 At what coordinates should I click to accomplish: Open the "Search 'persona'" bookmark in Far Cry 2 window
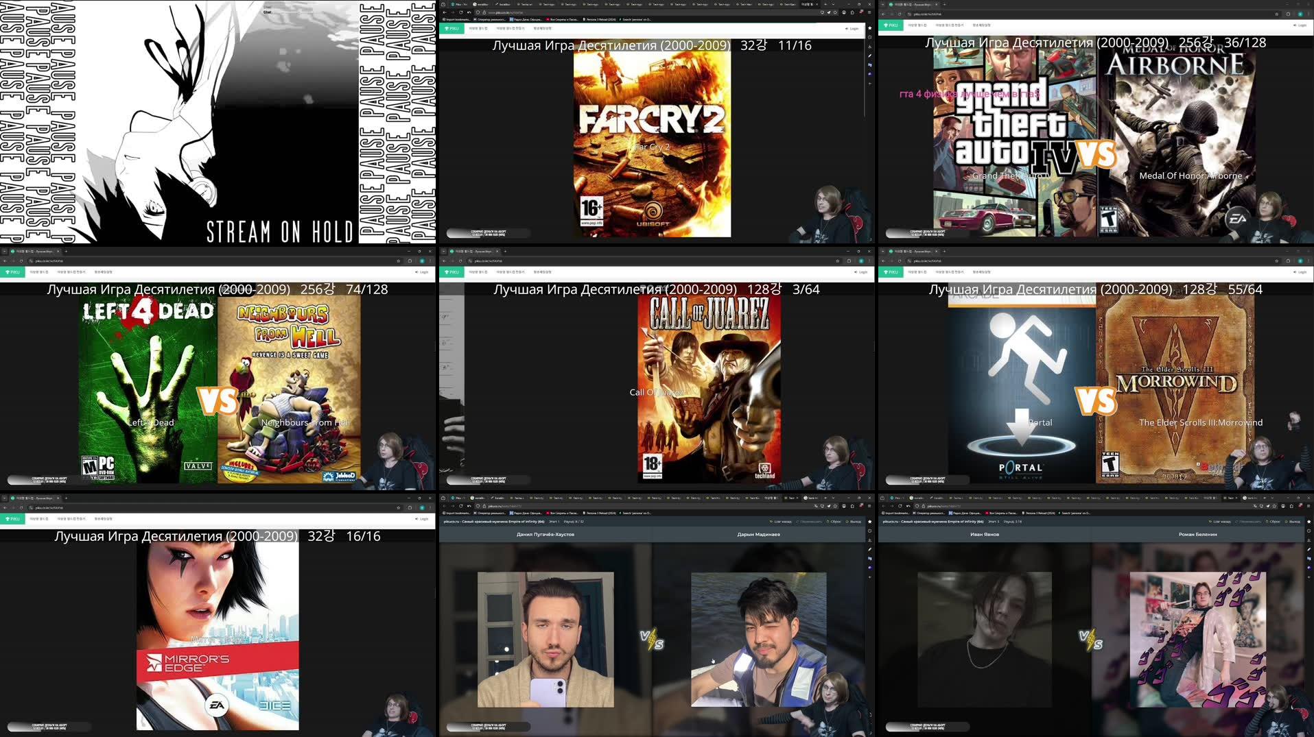pos(635,19)
